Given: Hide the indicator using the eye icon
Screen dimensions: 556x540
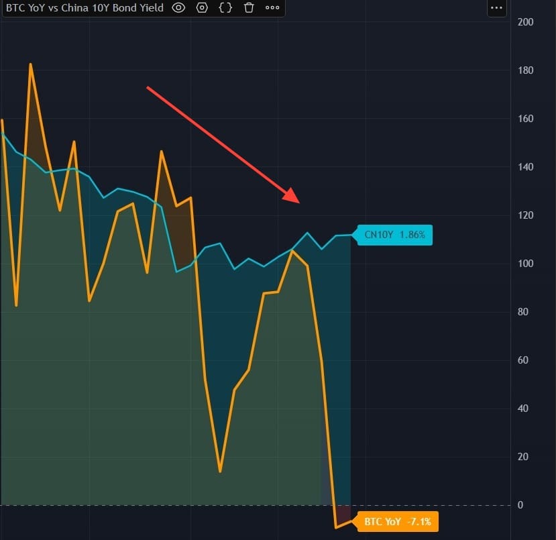Looking at the screenshot, I should point(178,8).
